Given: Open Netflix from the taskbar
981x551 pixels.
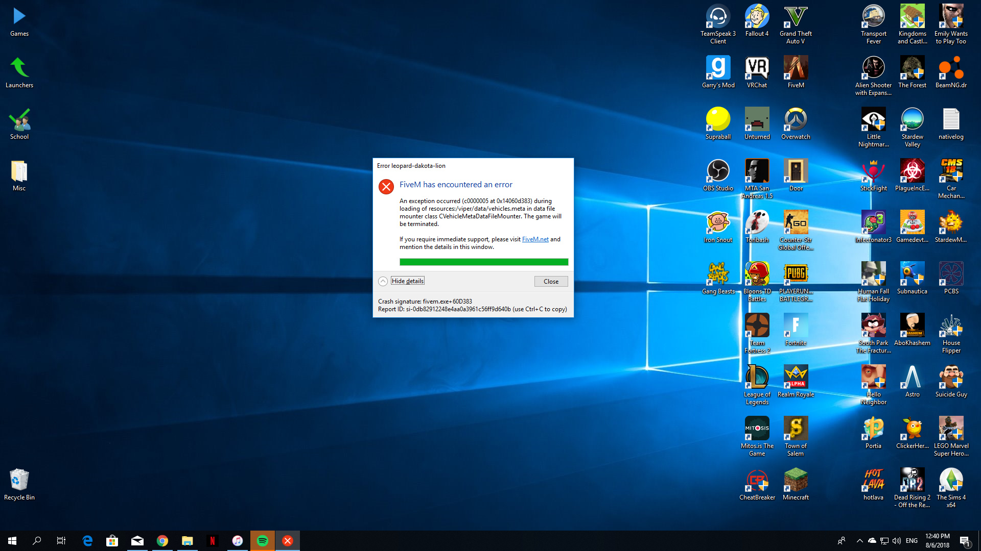Looking at the screenshot, I should point(213,541).
